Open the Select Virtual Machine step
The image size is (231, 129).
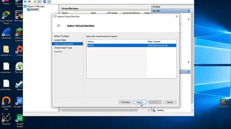pyautogui.click(x=67, y=44)
